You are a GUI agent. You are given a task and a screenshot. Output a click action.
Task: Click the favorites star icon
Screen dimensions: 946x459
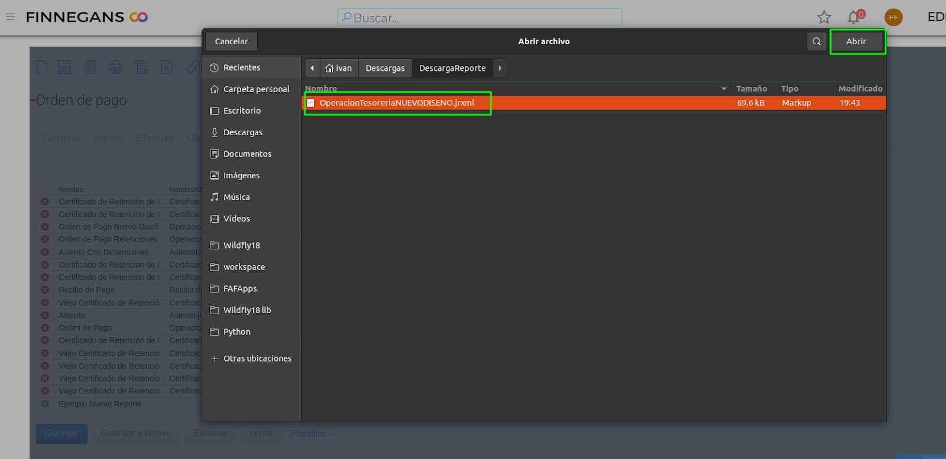point(824,17)
